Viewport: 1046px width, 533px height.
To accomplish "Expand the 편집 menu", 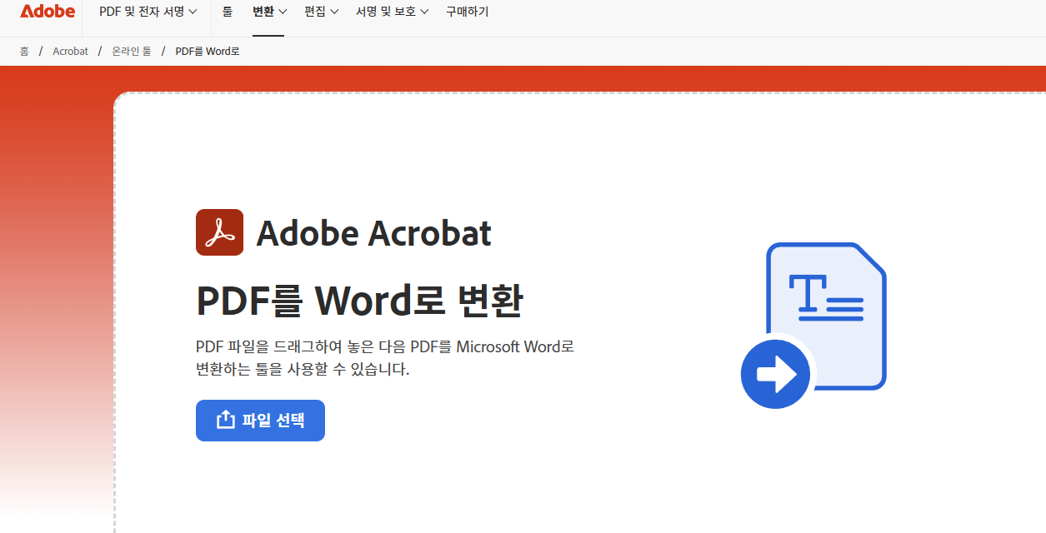I will pos(322,12).
